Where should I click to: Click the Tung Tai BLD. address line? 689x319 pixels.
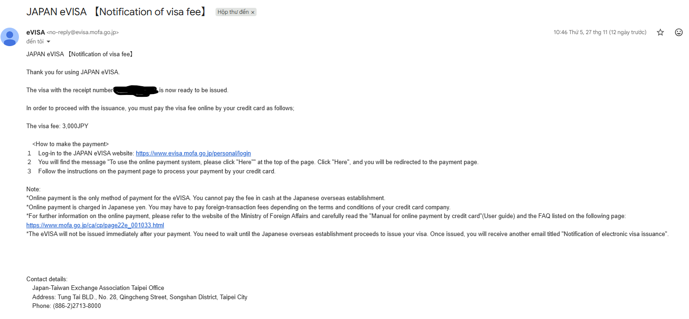point(139,297)
